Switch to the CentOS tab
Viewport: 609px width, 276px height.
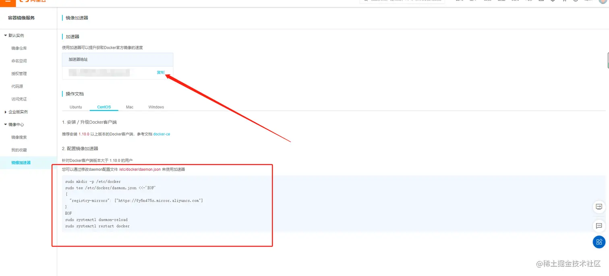coord(104,107)
